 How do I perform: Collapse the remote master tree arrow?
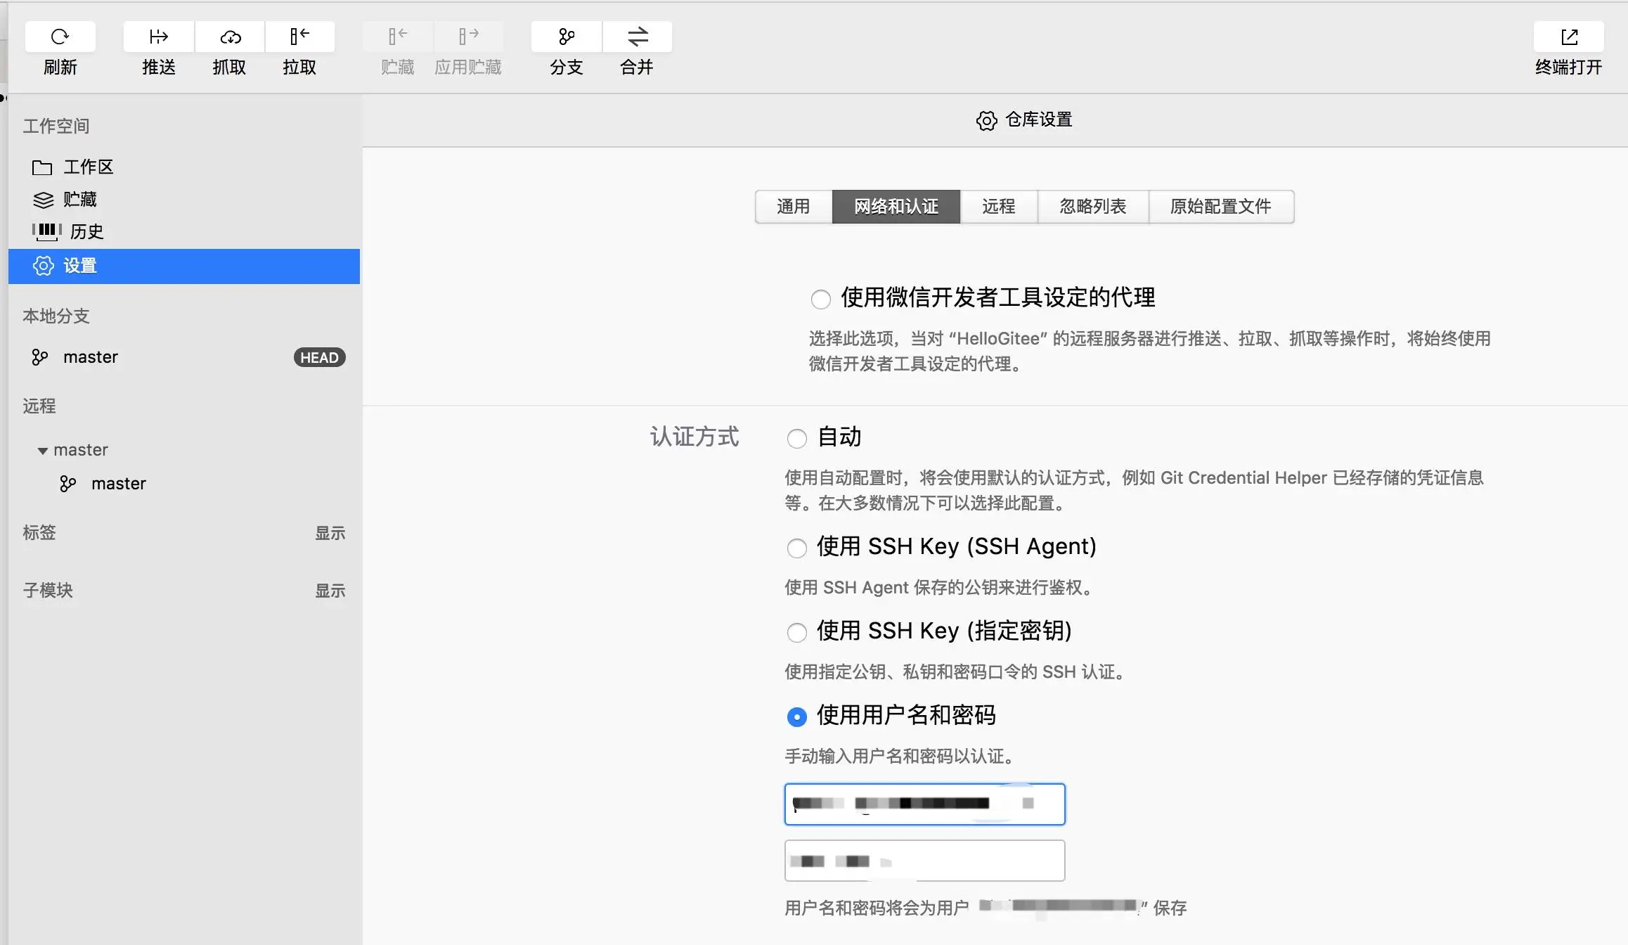(x=43, y=451)
